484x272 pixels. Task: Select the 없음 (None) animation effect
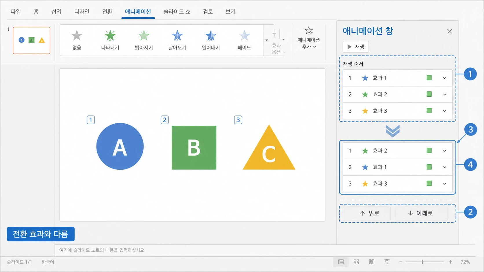pos(77,40)
